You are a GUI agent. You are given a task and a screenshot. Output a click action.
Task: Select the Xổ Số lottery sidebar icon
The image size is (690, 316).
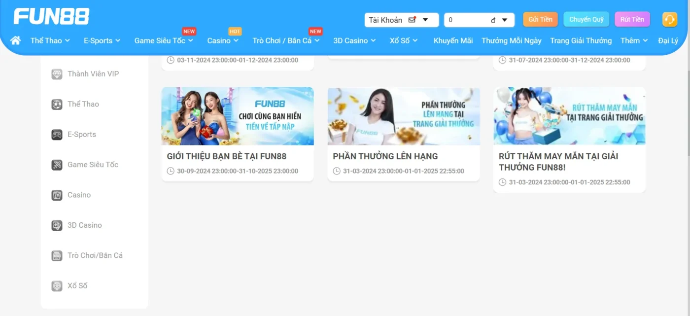(57, 286)
